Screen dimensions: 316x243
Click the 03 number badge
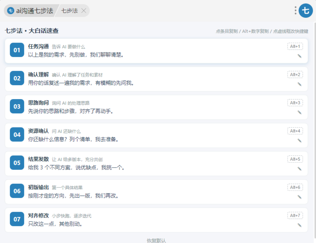point(17,106)
